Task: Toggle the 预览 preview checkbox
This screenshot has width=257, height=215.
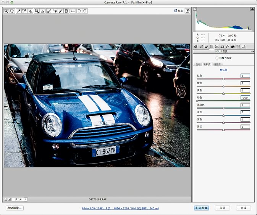Action: [x=176, y=11]
